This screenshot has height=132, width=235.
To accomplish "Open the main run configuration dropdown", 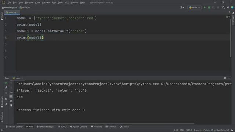I will [x=194, y=7].
